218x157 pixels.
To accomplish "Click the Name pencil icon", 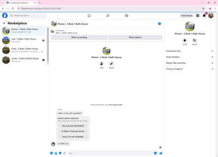I will [x=111, y=64].
